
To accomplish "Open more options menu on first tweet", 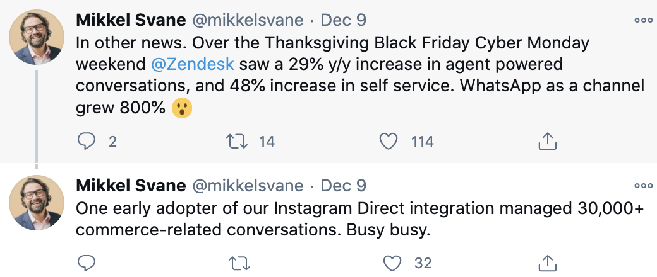I will coord(643,20).
